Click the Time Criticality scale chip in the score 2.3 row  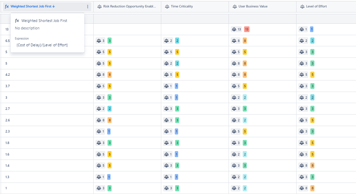click(168, 131)
